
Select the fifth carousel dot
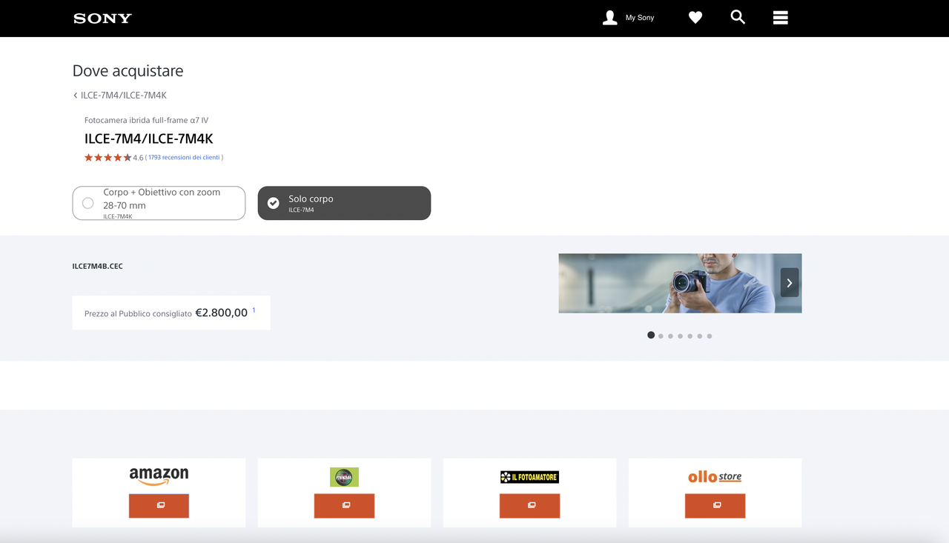tap(690, 336)
